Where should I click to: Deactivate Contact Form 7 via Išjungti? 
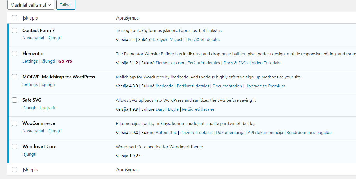click(x=54, y=38)
